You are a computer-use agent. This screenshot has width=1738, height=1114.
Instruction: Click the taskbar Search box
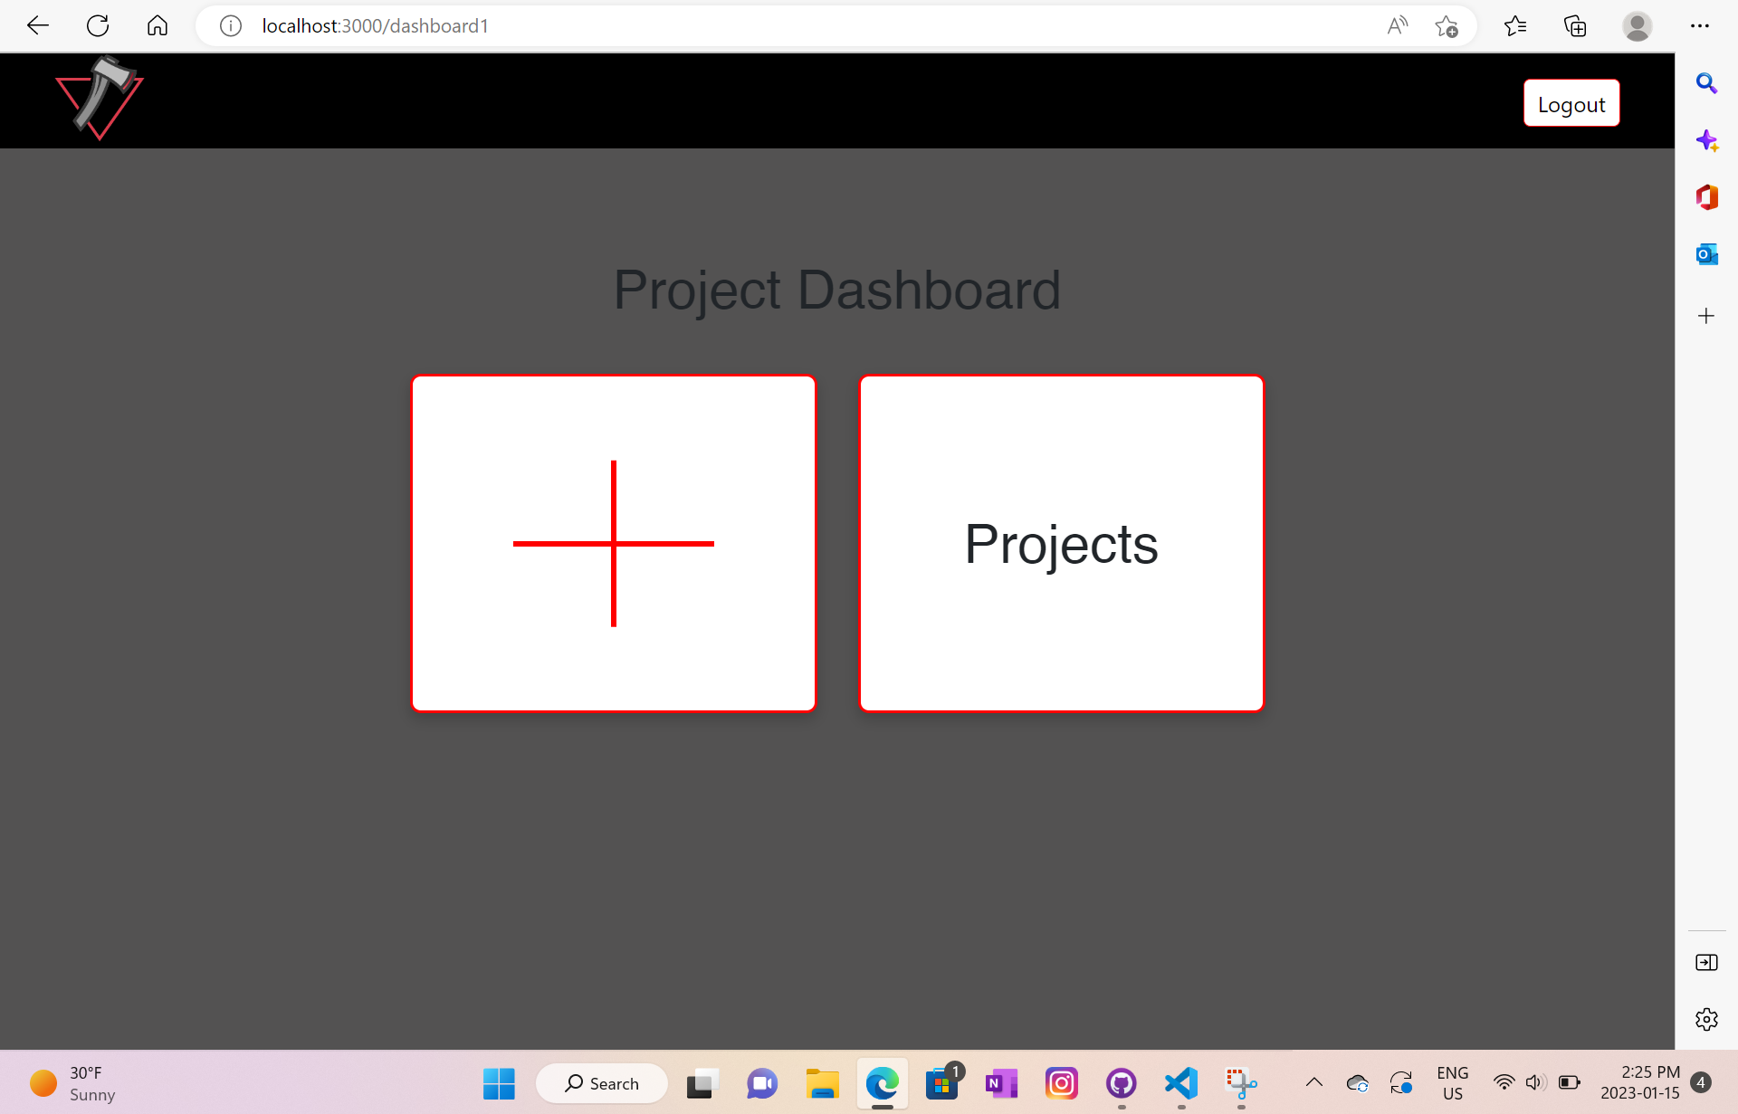602,1083
